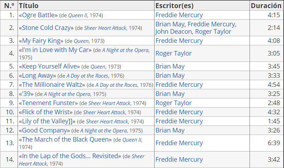Click the Queen II album link in row one
Image resolution: width=284 pixels, height=168 pixels.
(x=78, y=15)
